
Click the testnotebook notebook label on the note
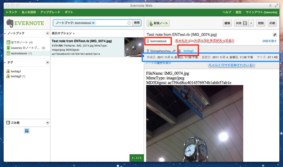(158, 41)
